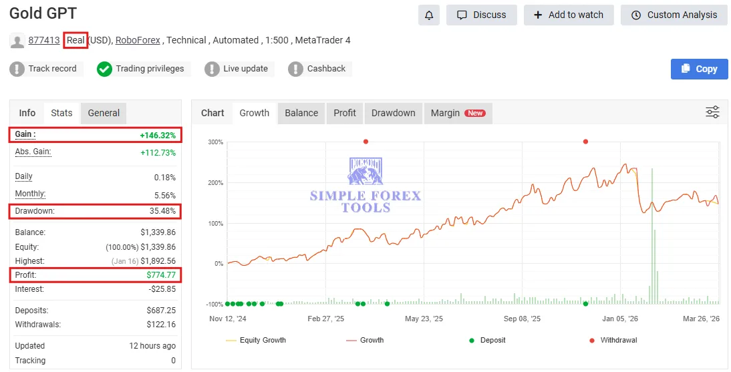The width and height of the screenshot is (731, 372).
Task: Open chart settings sliders icon
Action: click(x=712, y=112)
